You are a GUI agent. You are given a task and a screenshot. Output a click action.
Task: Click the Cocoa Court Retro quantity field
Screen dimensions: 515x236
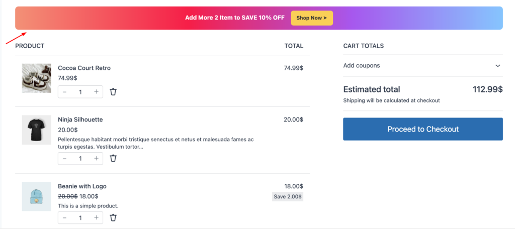pyautogui.click(x=80, y=92)
